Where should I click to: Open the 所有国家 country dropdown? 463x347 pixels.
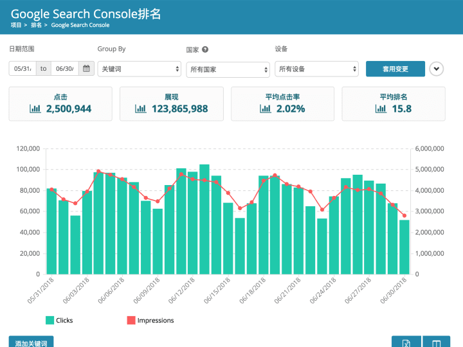point(228,69)
